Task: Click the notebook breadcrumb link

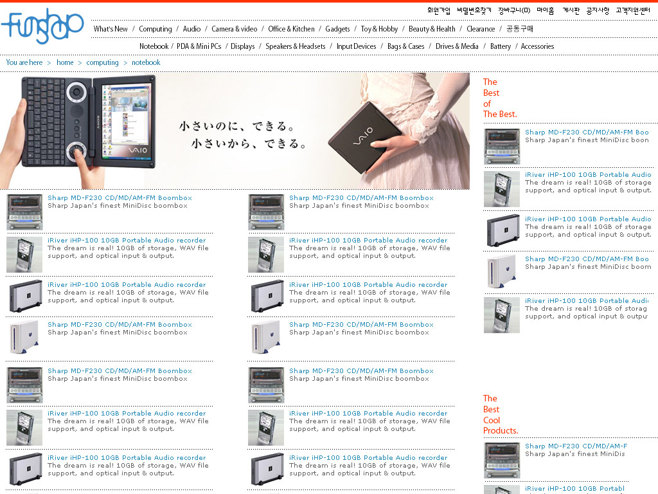Action: click(146, 62)
